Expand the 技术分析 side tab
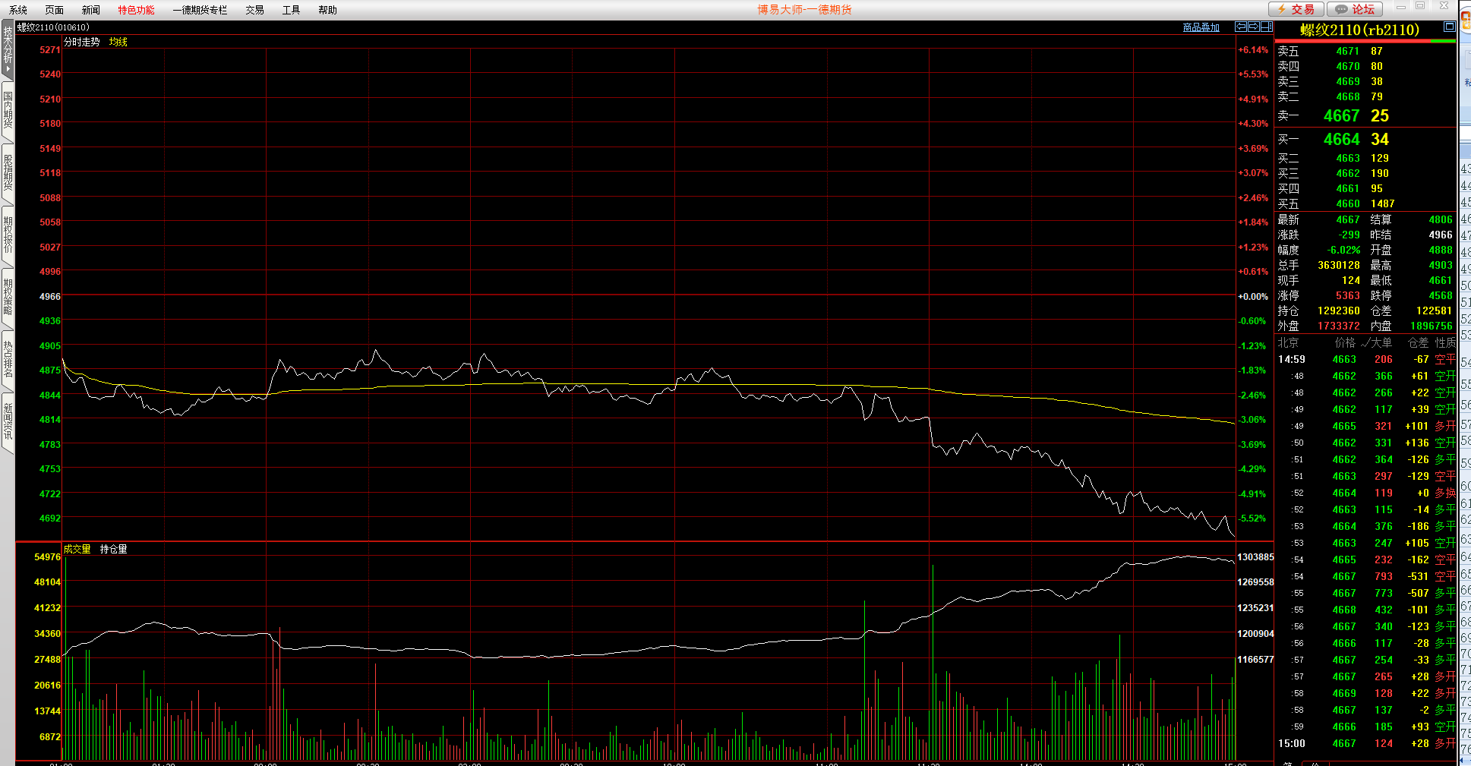The image size is (1471, 766). point(8,49)
